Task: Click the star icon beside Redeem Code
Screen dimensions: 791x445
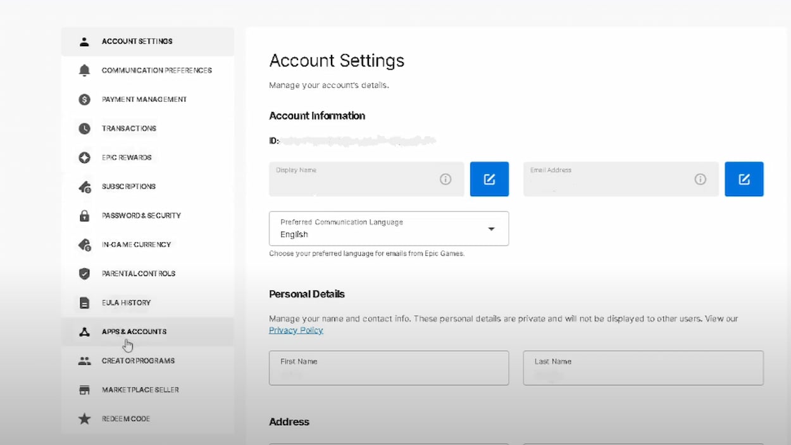Action: (x=84, y=419)
